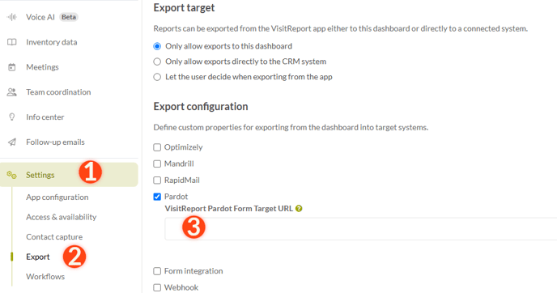Click the Voice AI waveform icon
This screenshot has width=557, height=293.
(11, 17)
